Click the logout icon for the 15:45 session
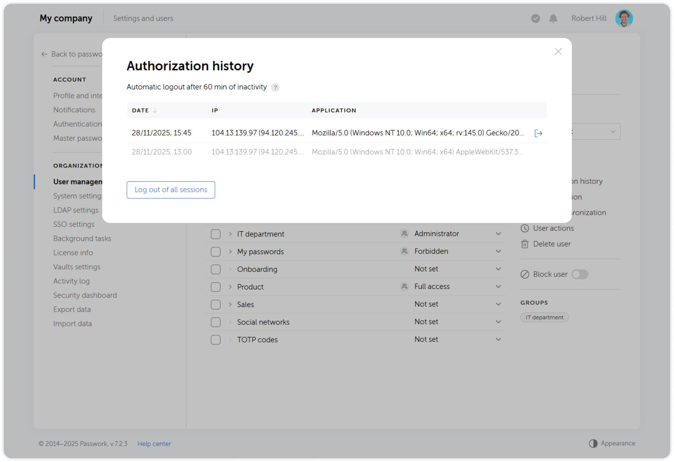Viewport: 674px width, 462px height. [539, 133]
